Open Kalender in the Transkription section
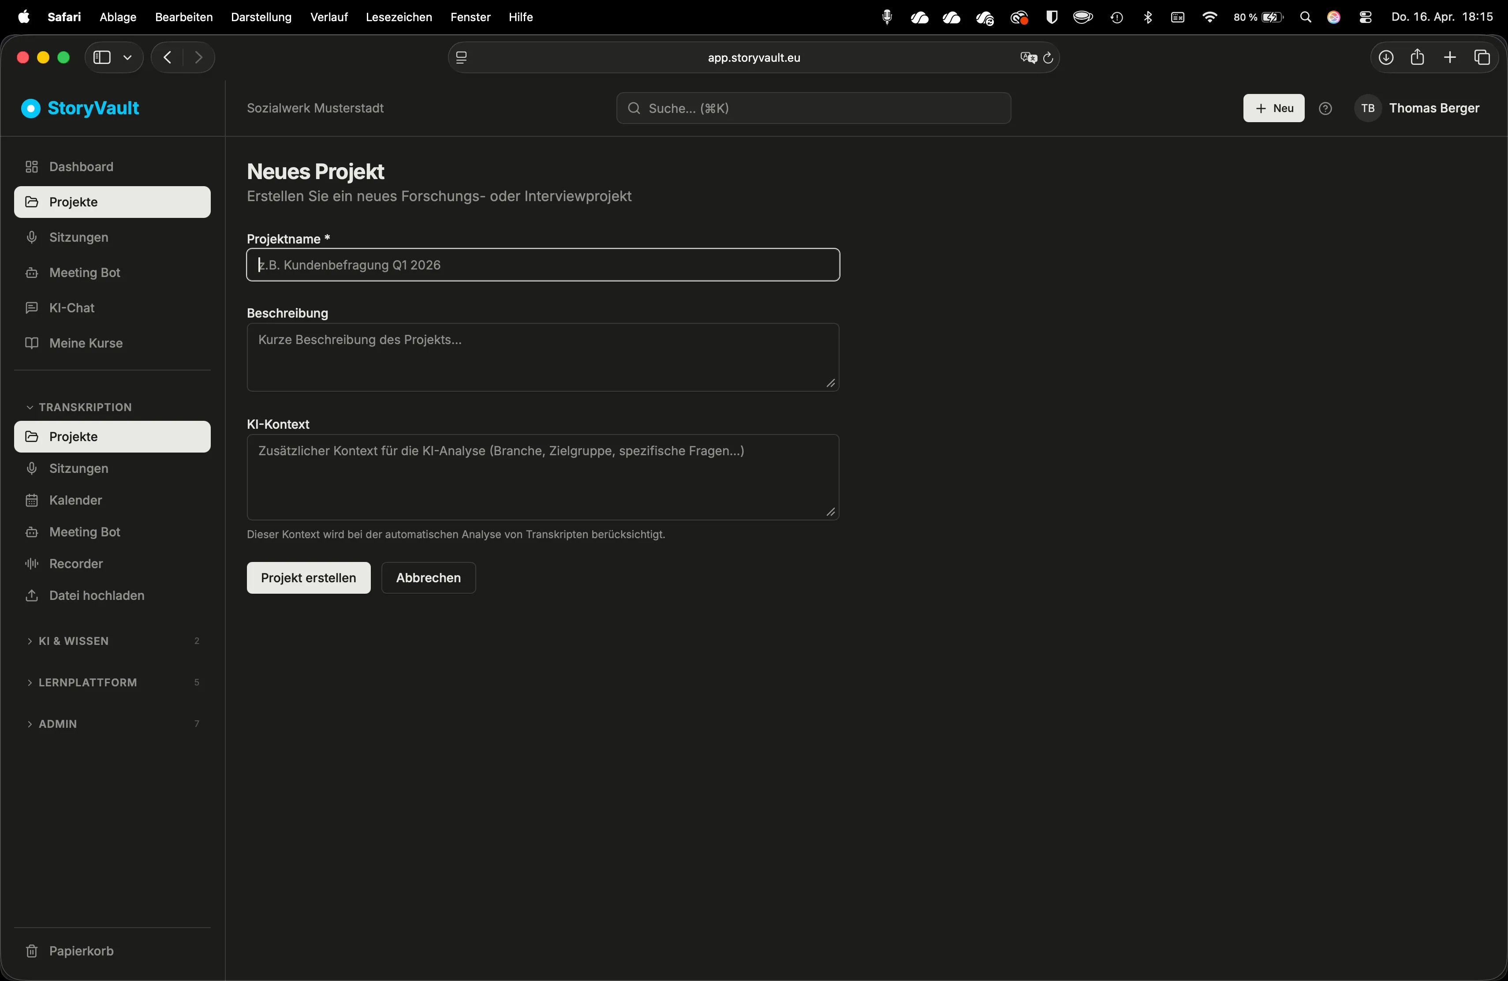 click(112, 500)
